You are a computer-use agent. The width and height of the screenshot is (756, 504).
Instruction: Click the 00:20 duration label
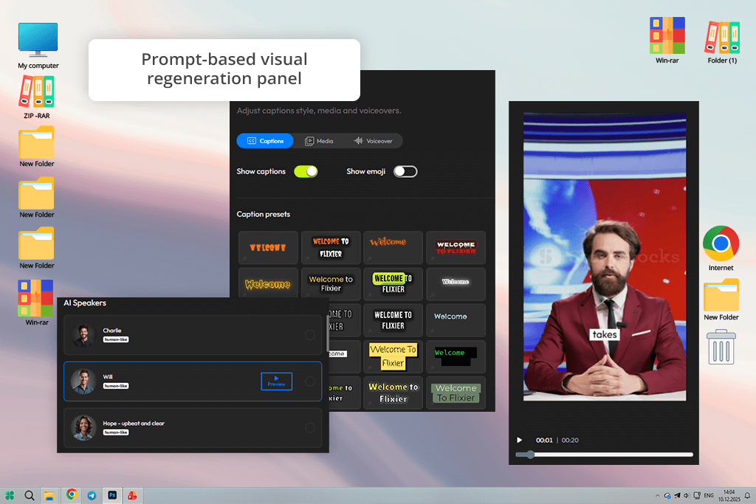pyautogui.click(x=570, y=440)
